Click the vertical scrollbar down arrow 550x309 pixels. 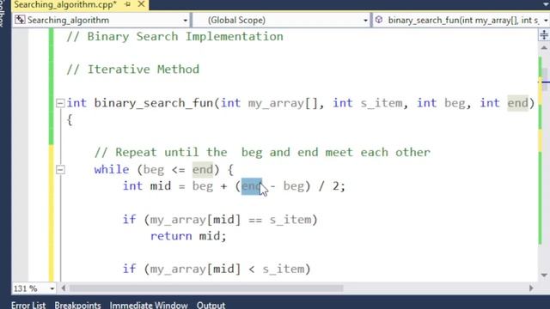(544, 275)
